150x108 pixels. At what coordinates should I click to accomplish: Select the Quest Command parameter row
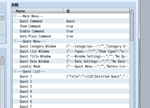(x=71, y=21)
